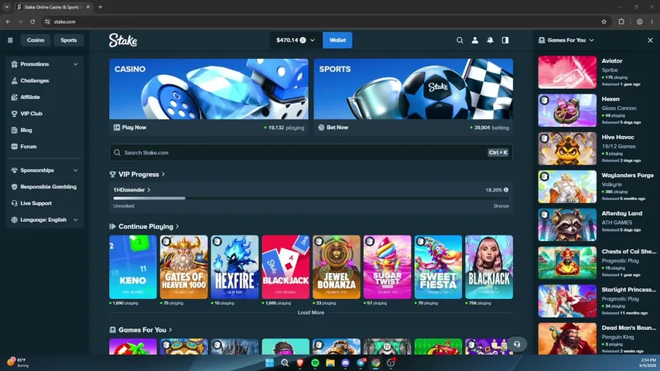This screenshot has width=660, height=371.
Task: Click the Sports banner image
Action: (x=413, y=89)
